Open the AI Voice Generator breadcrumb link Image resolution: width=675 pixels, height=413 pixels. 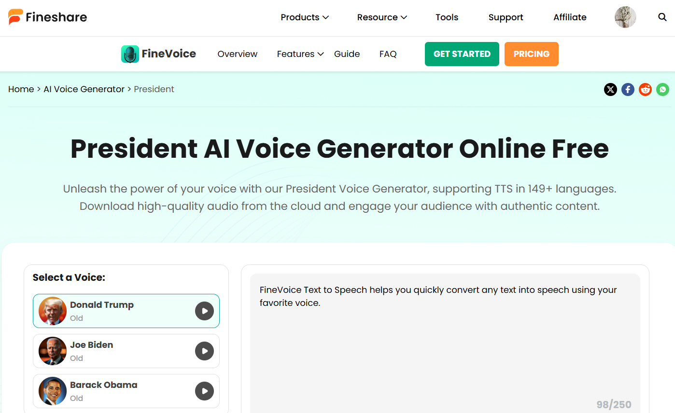pos(84,89)
